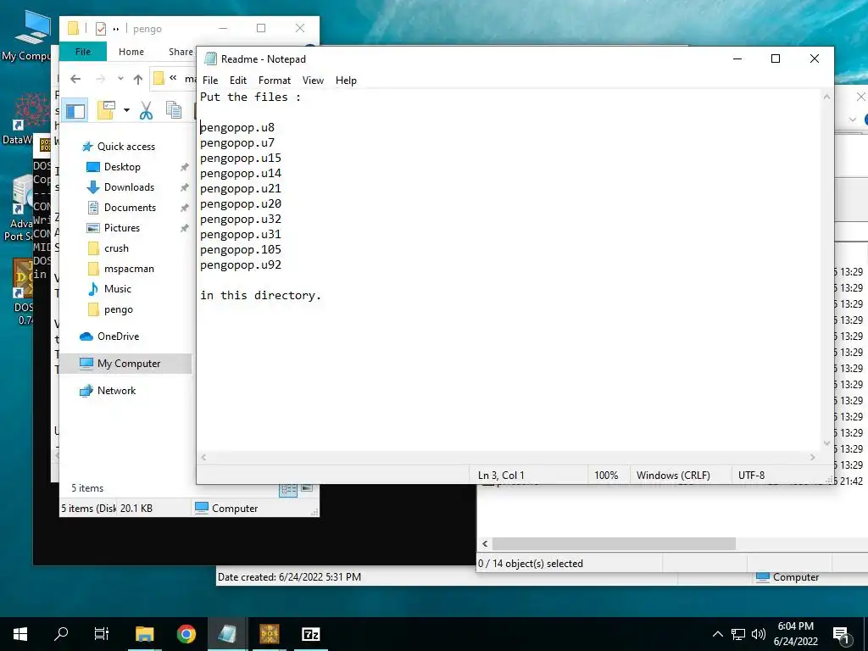Switch to 7-Zip taskbar icon
This screenshot has height=651, width=868.
pos(310,634)
